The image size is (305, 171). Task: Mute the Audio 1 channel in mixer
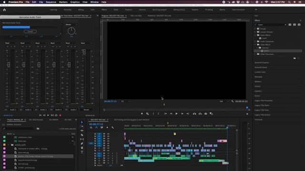[8, 47]
